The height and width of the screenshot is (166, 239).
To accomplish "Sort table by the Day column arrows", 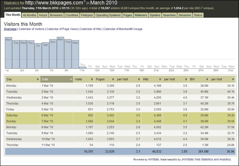I will [x=38, y=79].
